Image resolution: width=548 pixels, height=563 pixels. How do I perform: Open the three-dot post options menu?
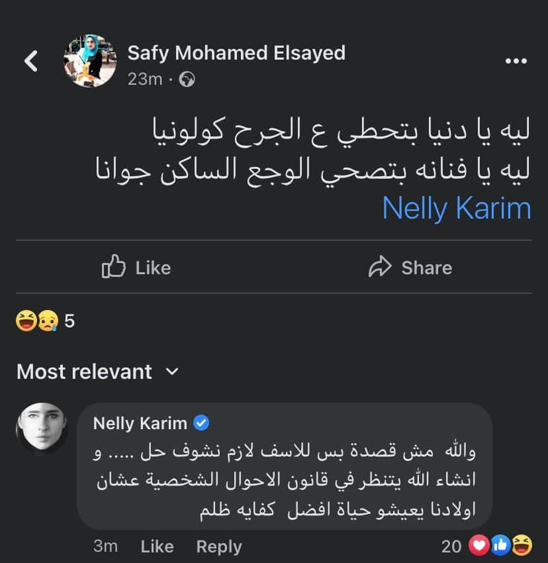click(516, 62)
